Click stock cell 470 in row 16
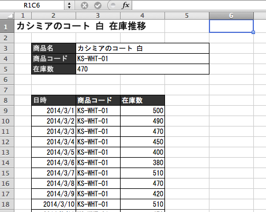The image size is (266, 212). coord(143,184)
